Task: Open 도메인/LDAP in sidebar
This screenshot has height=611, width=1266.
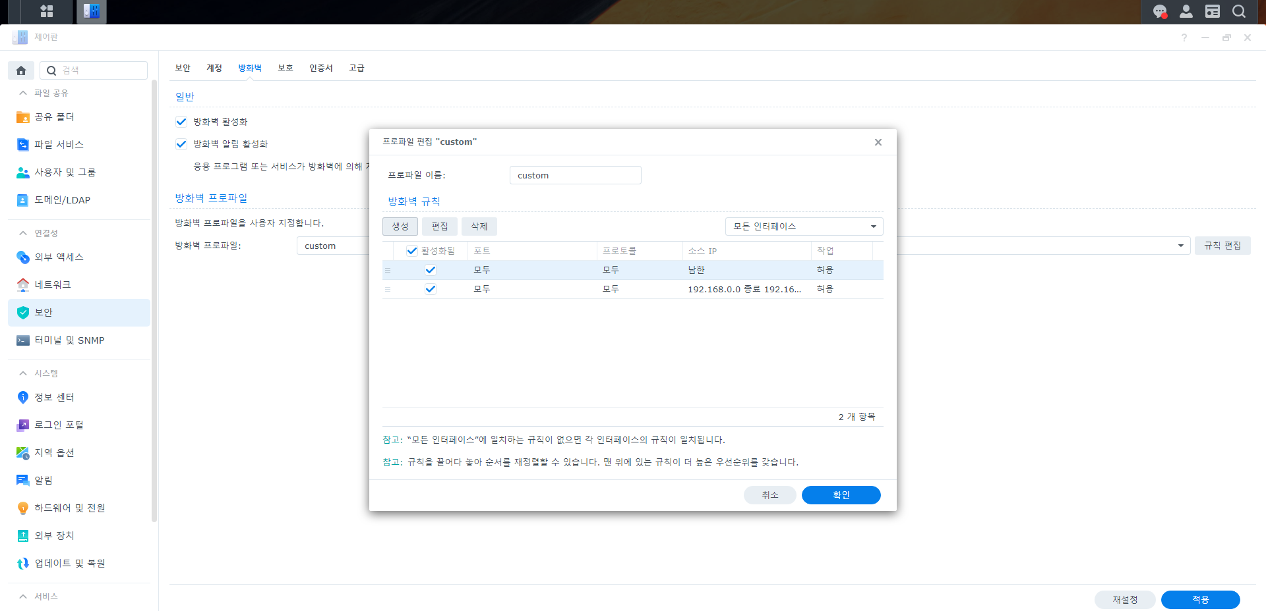Action: click(79, 200)
